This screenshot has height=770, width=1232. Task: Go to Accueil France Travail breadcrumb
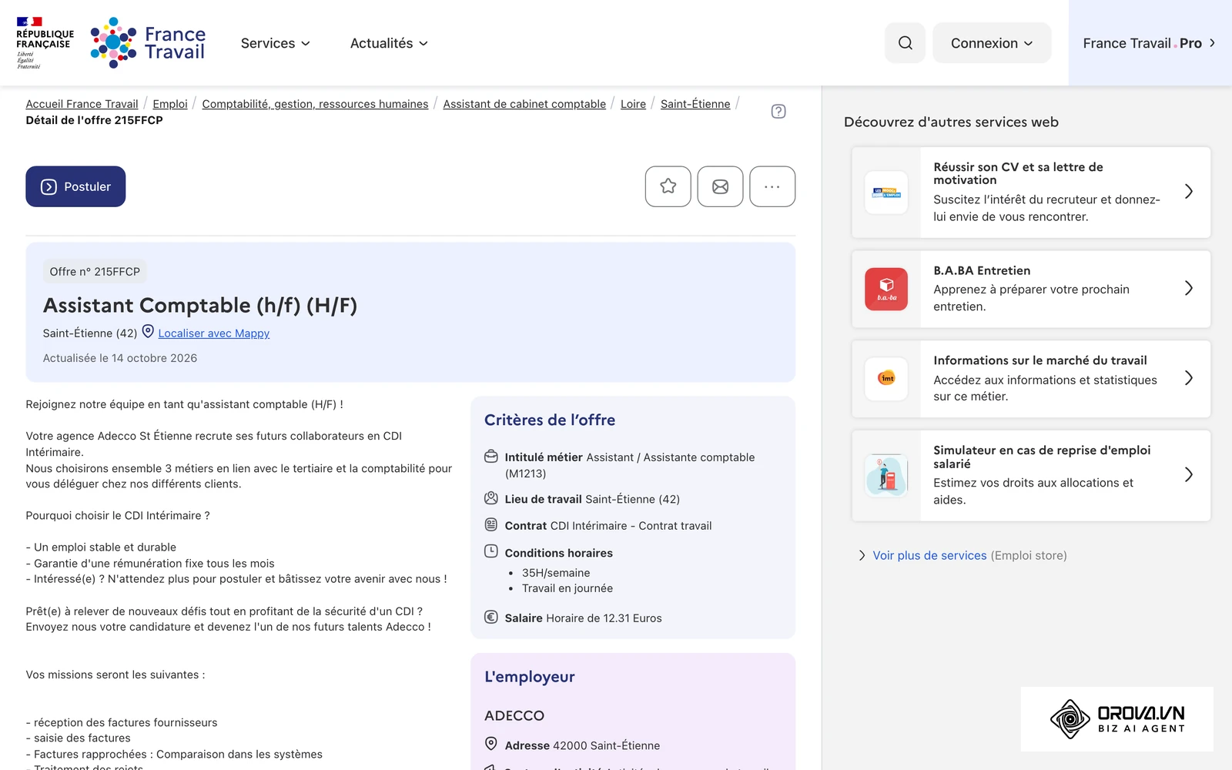82,104
